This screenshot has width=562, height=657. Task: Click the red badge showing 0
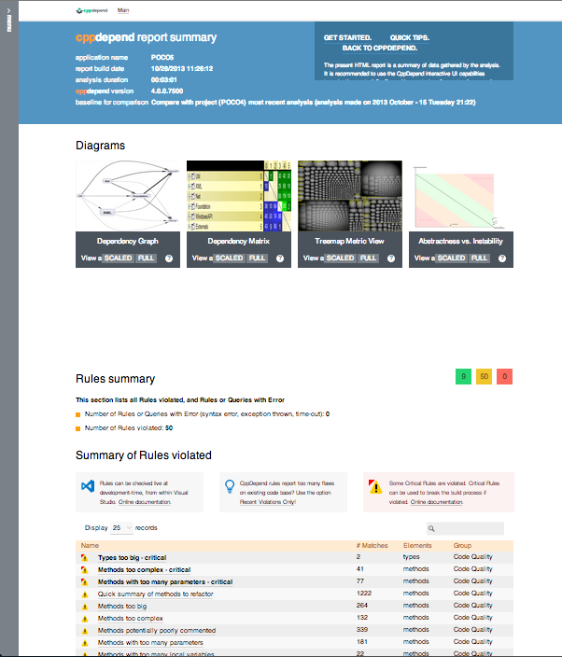(504, 376)
